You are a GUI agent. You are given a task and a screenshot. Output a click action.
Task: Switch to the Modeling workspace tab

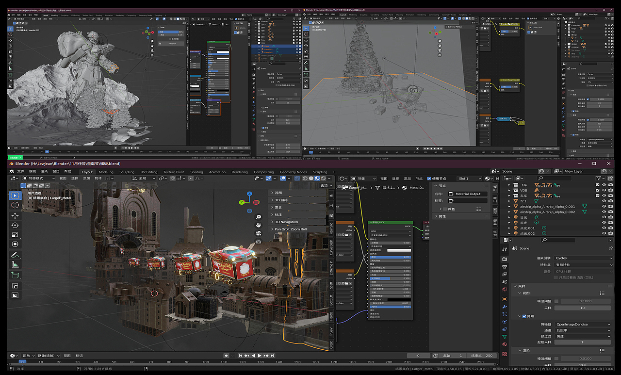point(106,172)
